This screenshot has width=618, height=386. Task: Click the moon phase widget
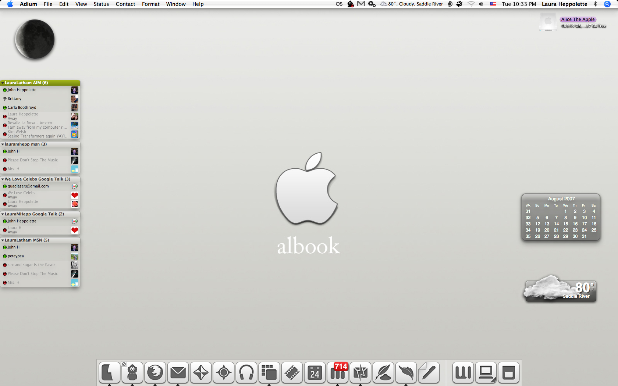coord(35,39)
